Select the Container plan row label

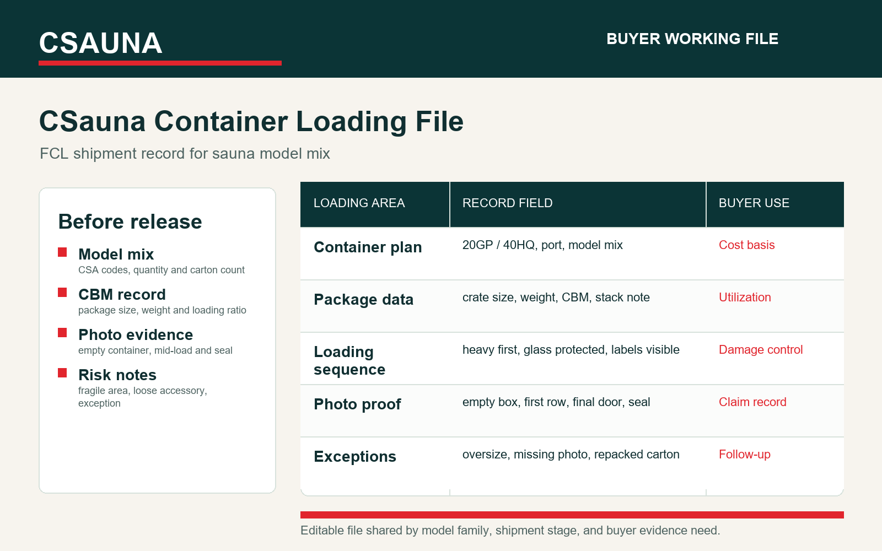(x=368, y=247)
